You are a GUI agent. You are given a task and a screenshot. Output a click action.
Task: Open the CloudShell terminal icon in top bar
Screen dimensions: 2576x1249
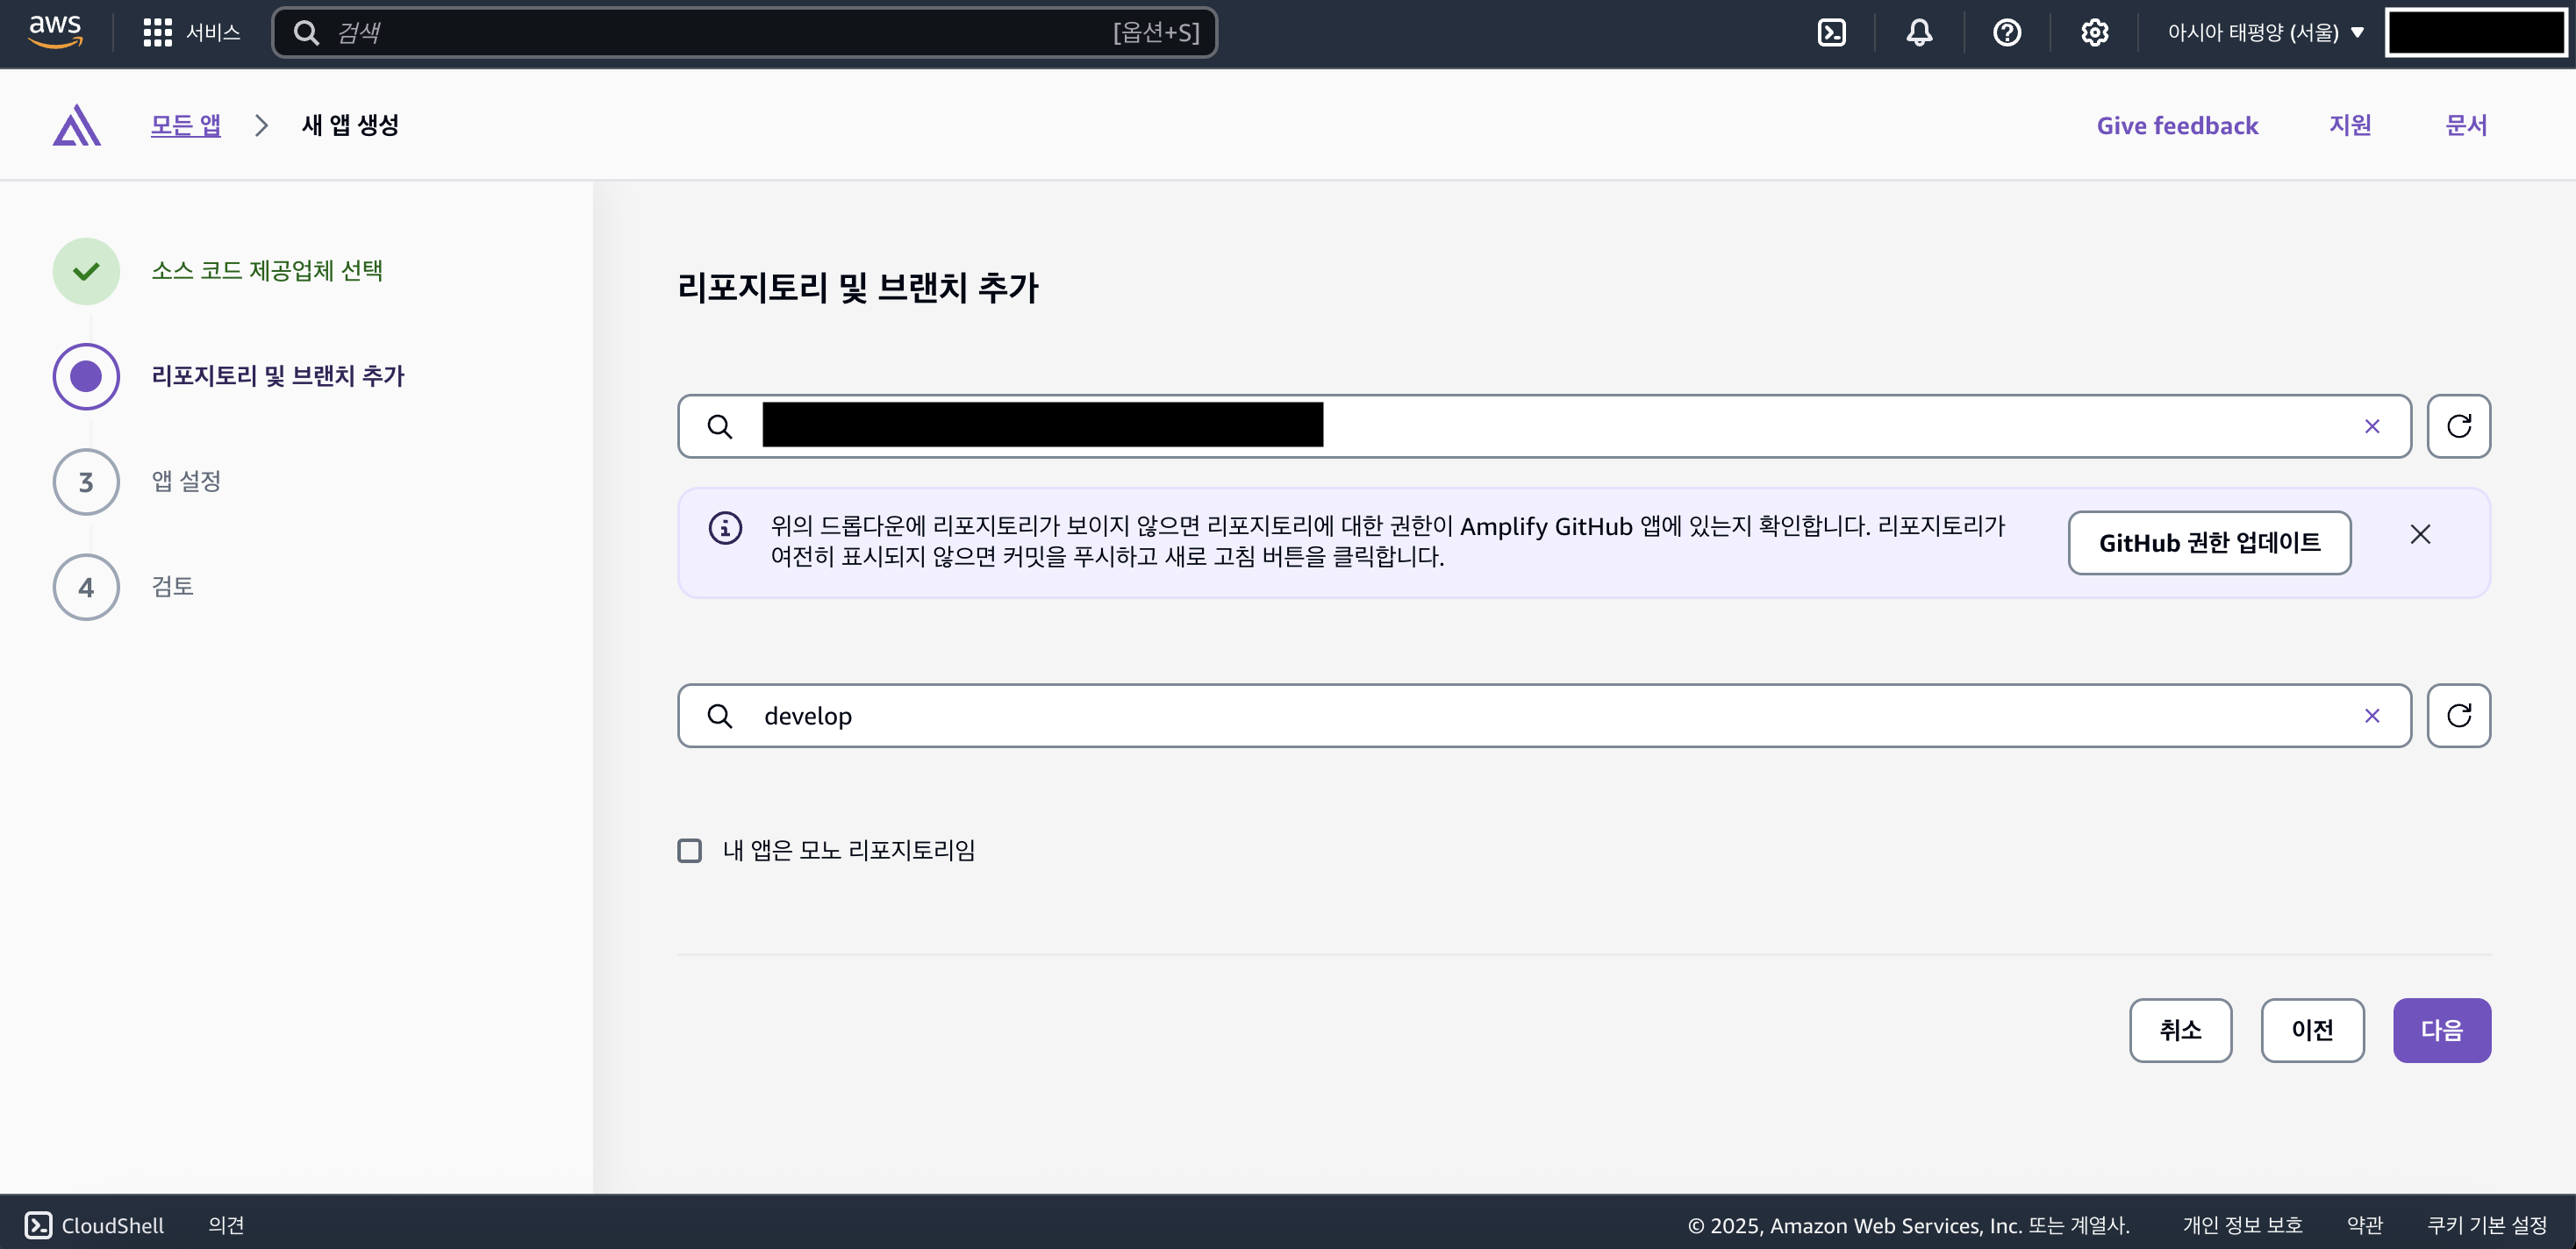[1832, 31]
